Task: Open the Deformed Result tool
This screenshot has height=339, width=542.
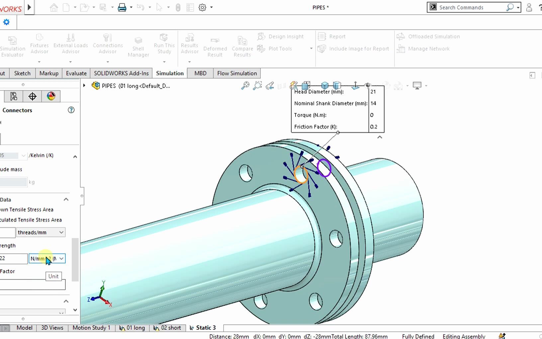Action: click(x=215, y=46)
